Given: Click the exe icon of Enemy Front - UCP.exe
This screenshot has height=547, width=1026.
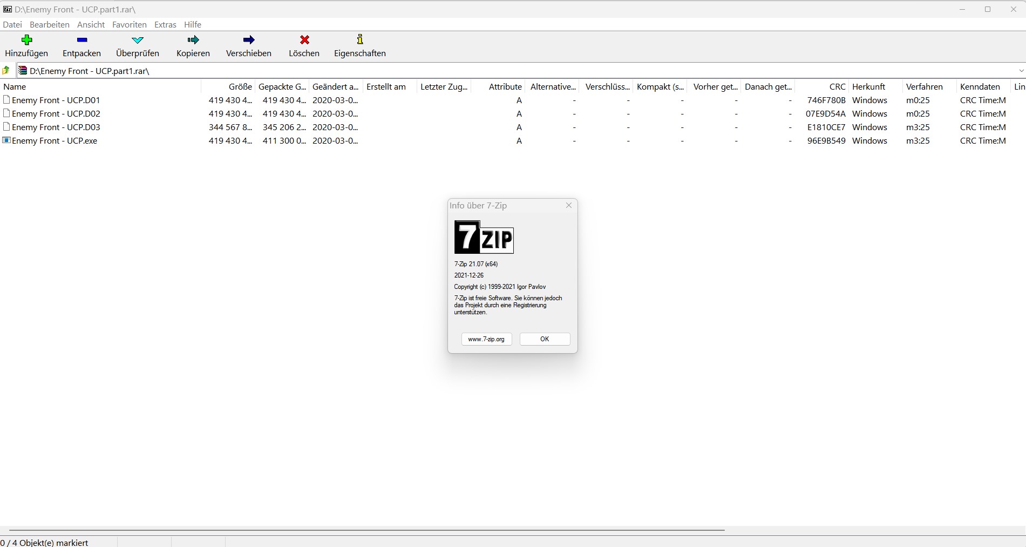Looking at the screenshot, I should [6, 140].
